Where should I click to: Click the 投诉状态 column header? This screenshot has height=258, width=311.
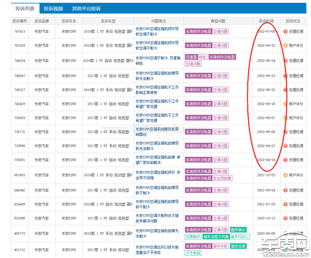click(293, 21)
